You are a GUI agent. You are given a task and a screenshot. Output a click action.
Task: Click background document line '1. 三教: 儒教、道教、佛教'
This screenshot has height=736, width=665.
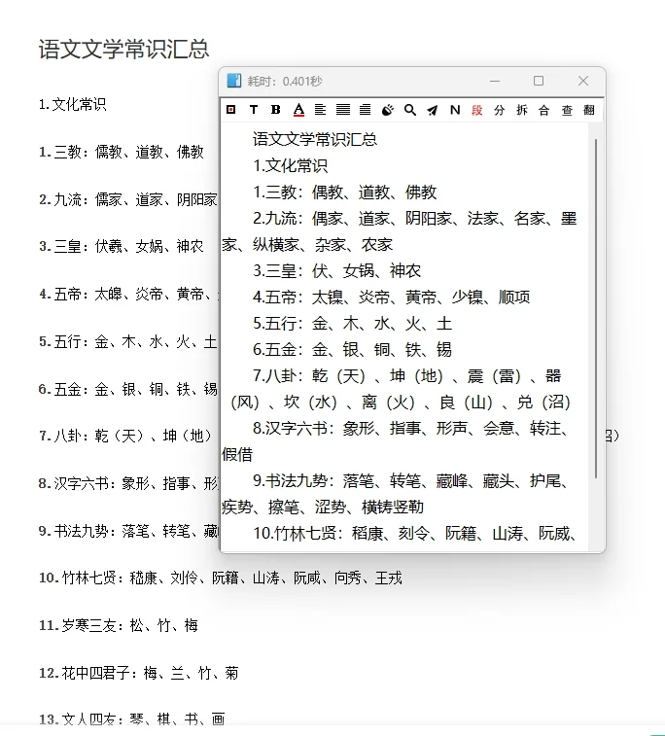(x=122, y=152)
